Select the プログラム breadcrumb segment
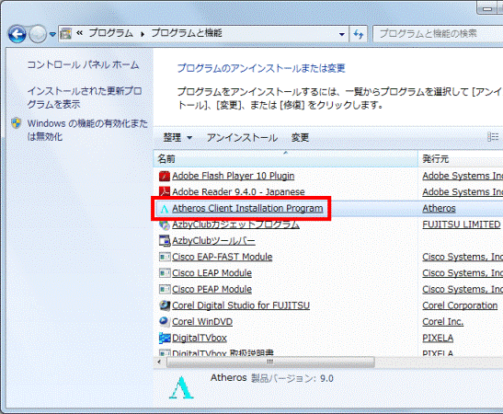503x414 pixels. 110,33
